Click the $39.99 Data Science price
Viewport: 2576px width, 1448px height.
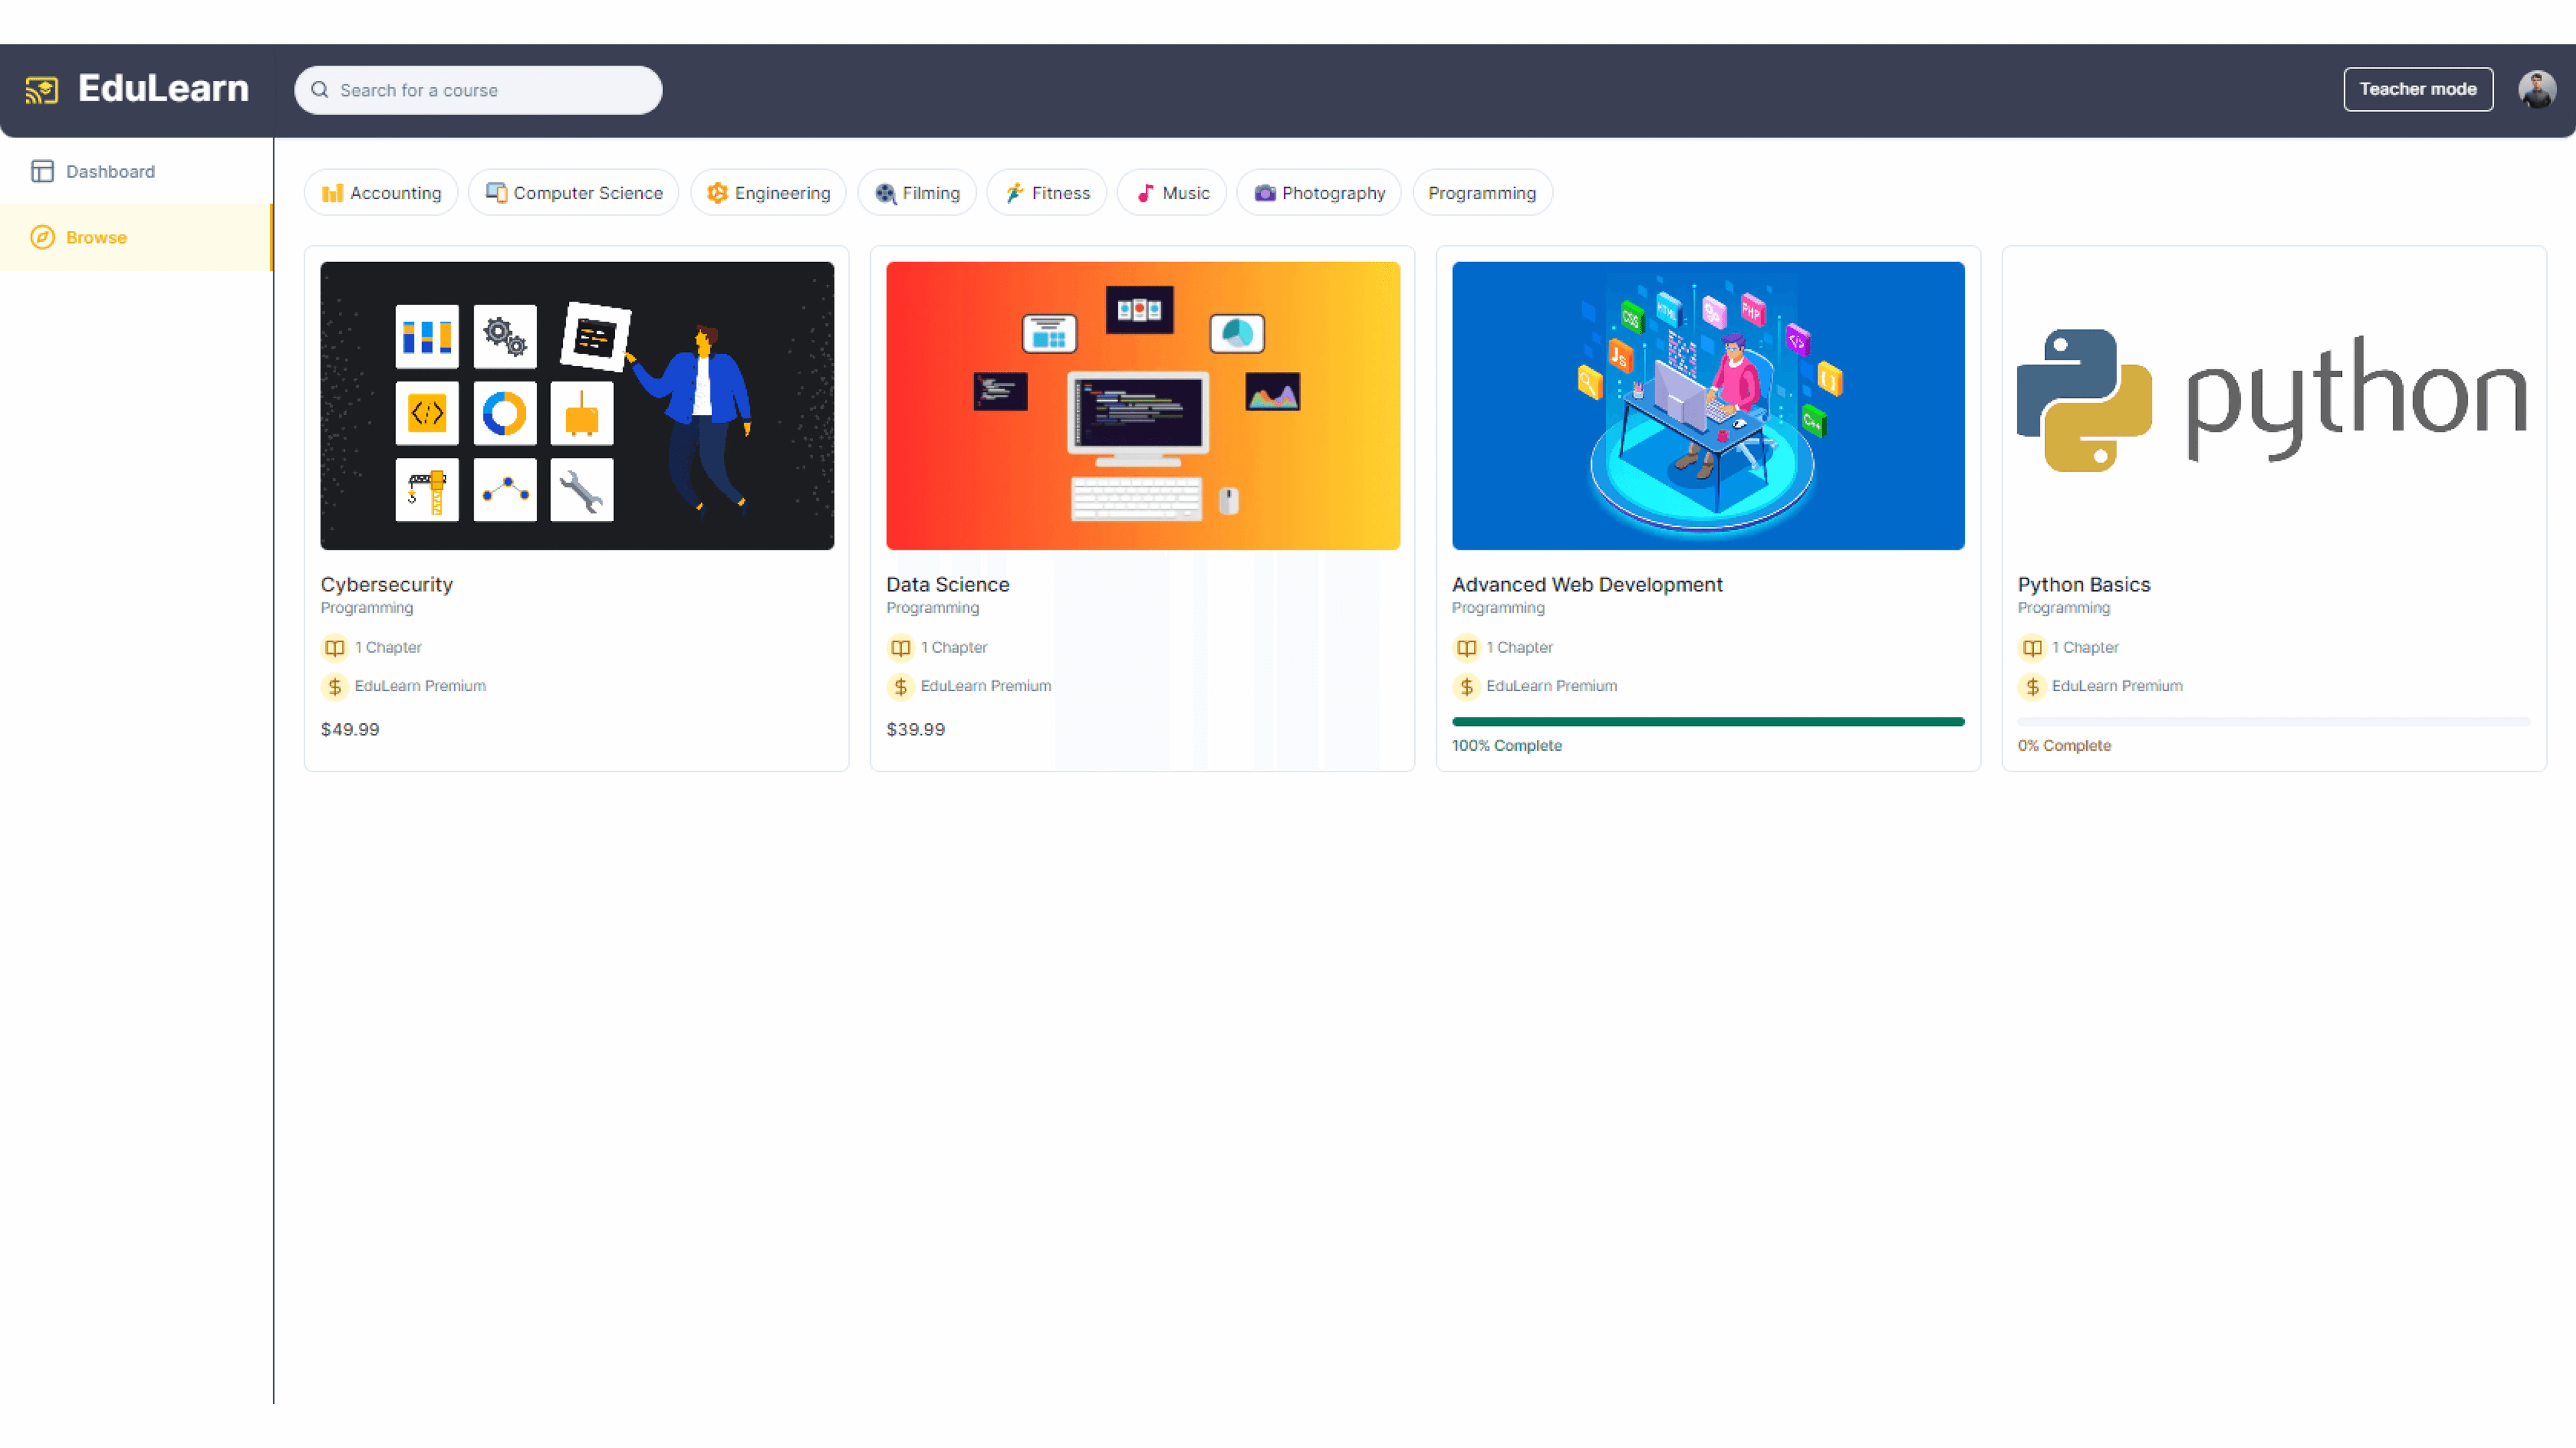click(x=915, y=729)
